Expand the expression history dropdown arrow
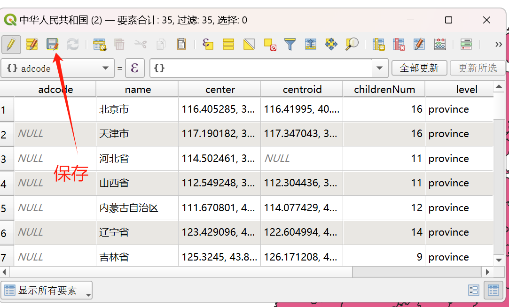Image resolution: width=509 pixels, height=307 pixels. (x=379, y=68)
